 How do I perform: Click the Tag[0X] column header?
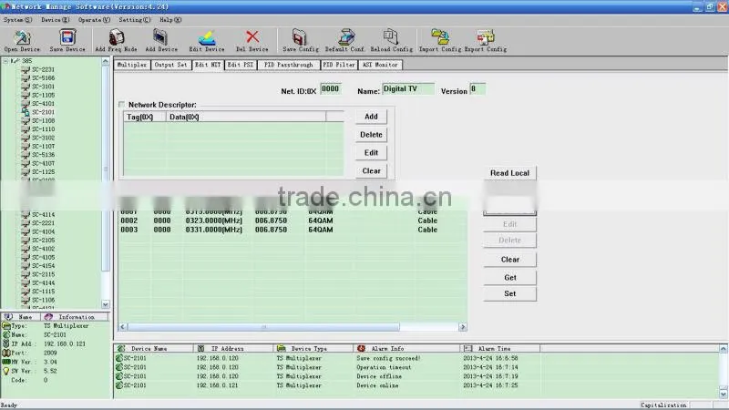pos(145,118)
